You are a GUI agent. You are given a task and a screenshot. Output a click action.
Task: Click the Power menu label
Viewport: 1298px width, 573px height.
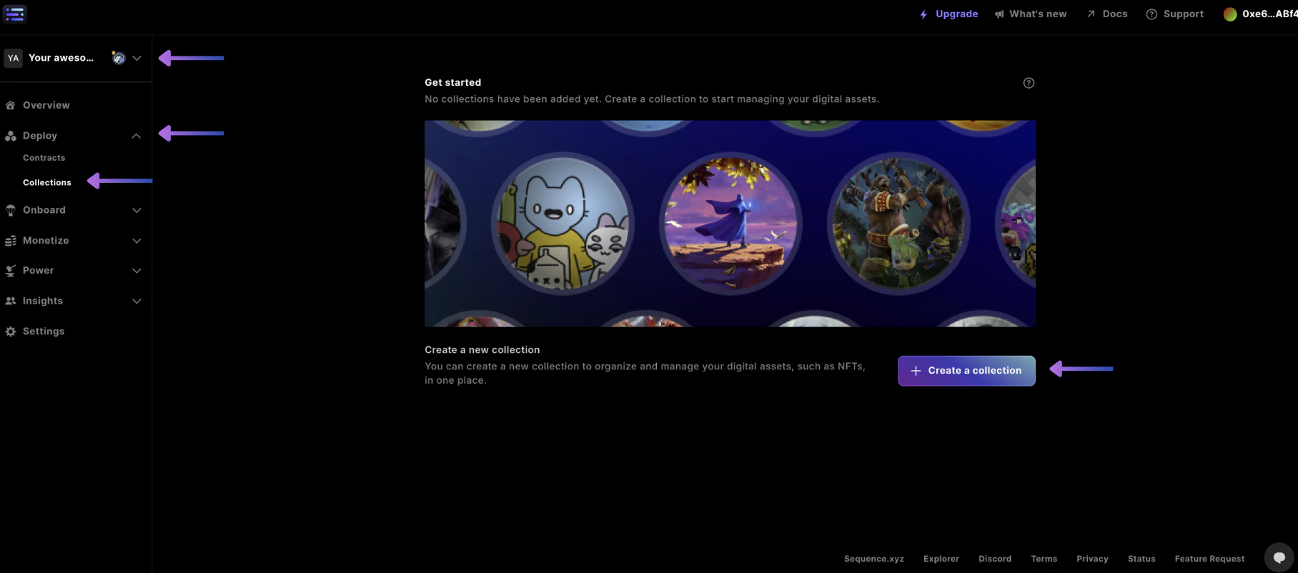(38, 271)
